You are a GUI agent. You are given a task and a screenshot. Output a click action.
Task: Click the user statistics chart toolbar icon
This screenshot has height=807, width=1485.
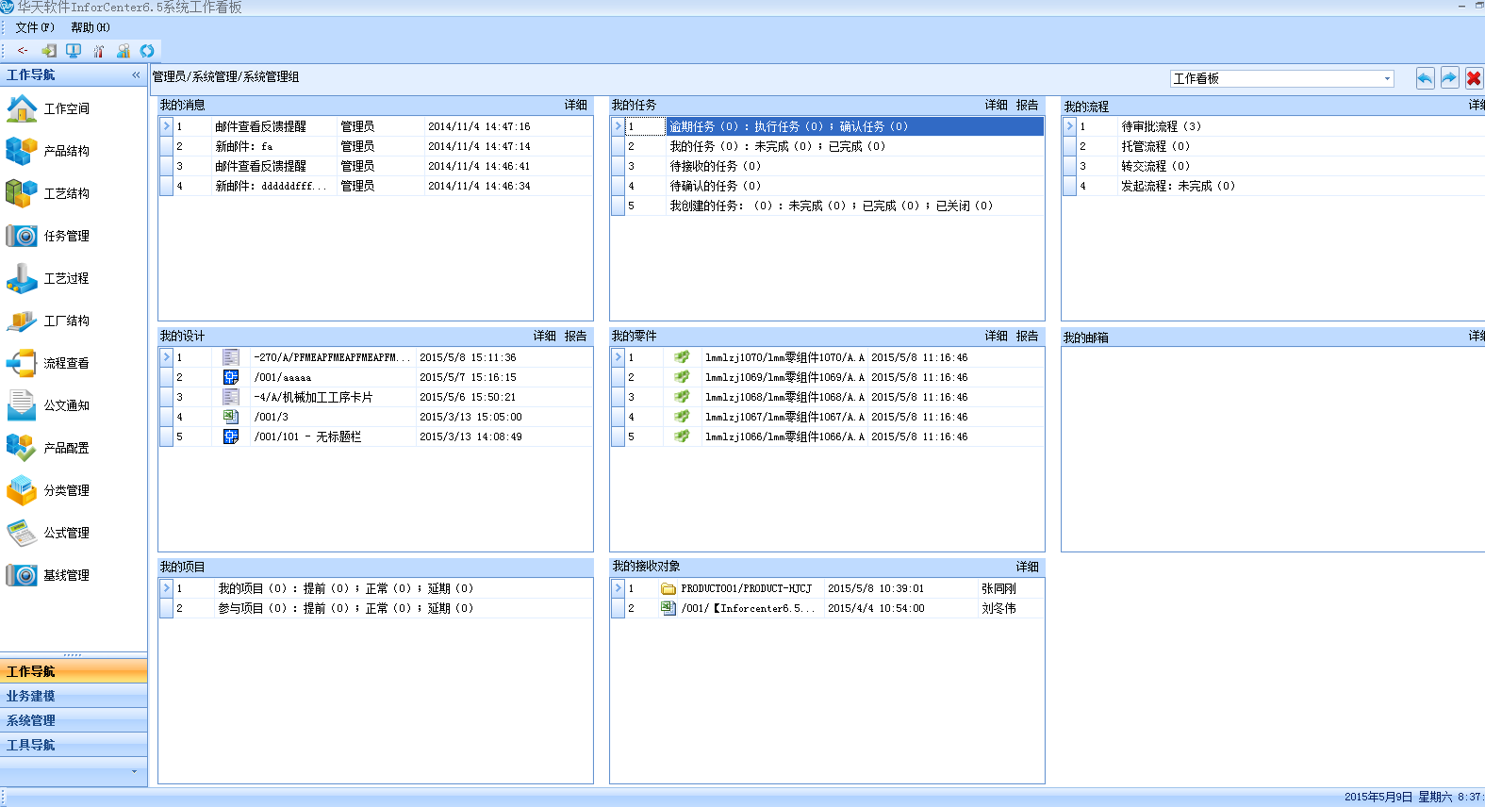[123, 51]
